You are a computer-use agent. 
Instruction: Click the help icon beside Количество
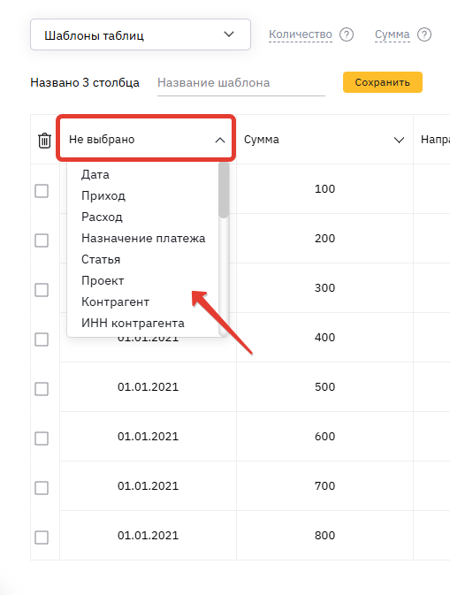click(x=347, y=34)
